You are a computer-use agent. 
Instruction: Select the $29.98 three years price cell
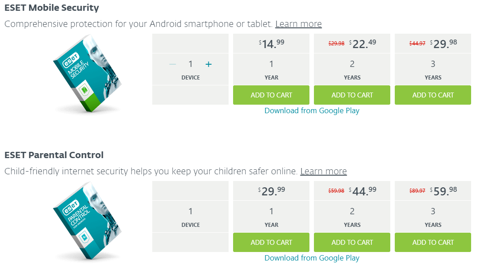pyautogui.click(x=433, y=44)
